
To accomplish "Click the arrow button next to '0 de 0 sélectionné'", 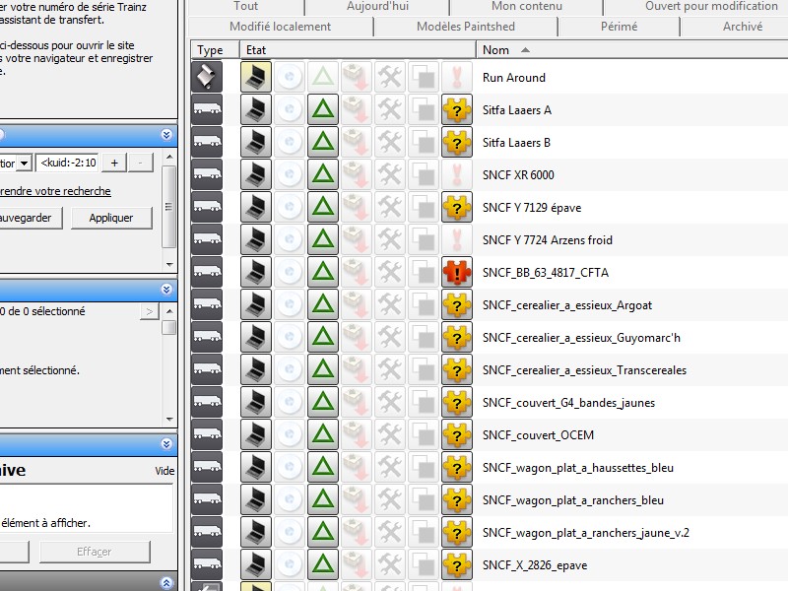I will (x=150, y=311).
